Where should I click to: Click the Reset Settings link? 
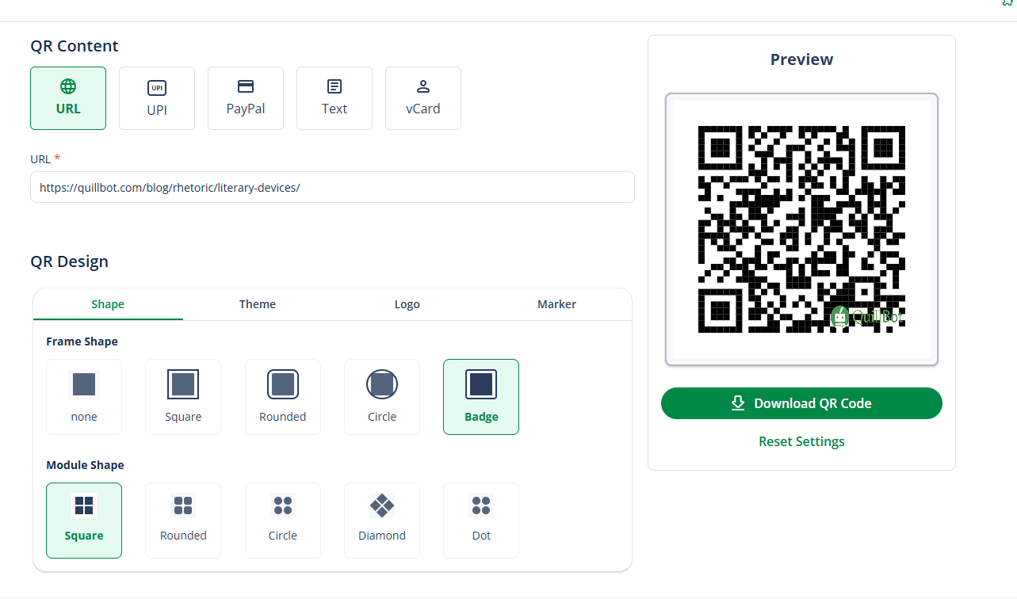point(801,441)
